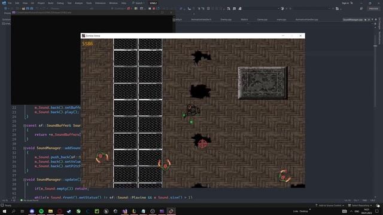Click the code line m_Sound.back().play()
This screenshot has height=215, width=383.
click(57, 112)
